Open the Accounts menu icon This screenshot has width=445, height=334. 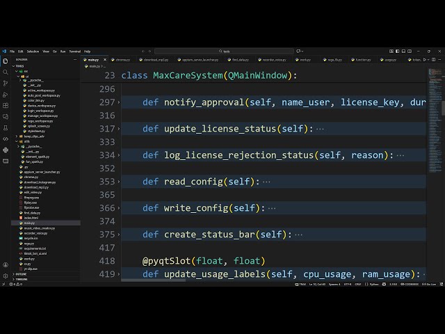6,264
